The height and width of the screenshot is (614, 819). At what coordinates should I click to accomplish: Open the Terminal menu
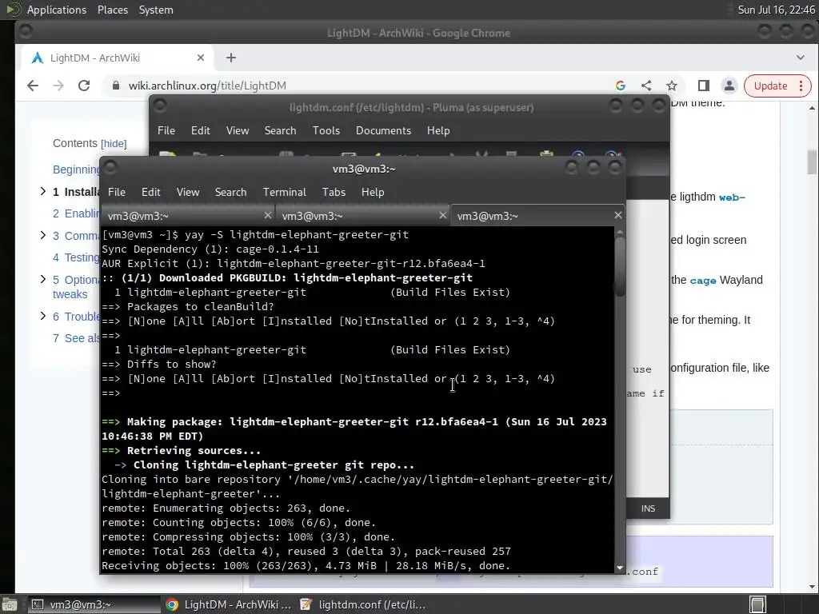284,192
